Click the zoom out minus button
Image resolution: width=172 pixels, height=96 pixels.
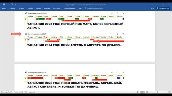click(x=150, y=92)
